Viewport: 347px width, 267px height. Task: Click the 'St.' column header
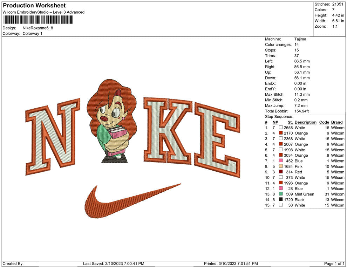pyautogui.click(x=290, y=122)
